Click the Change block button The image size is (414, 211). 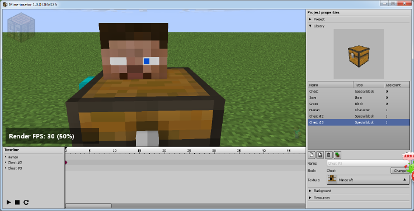coord(399,171)
